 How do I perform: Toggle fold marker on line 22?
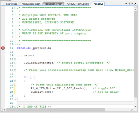(x=15, y=85)
